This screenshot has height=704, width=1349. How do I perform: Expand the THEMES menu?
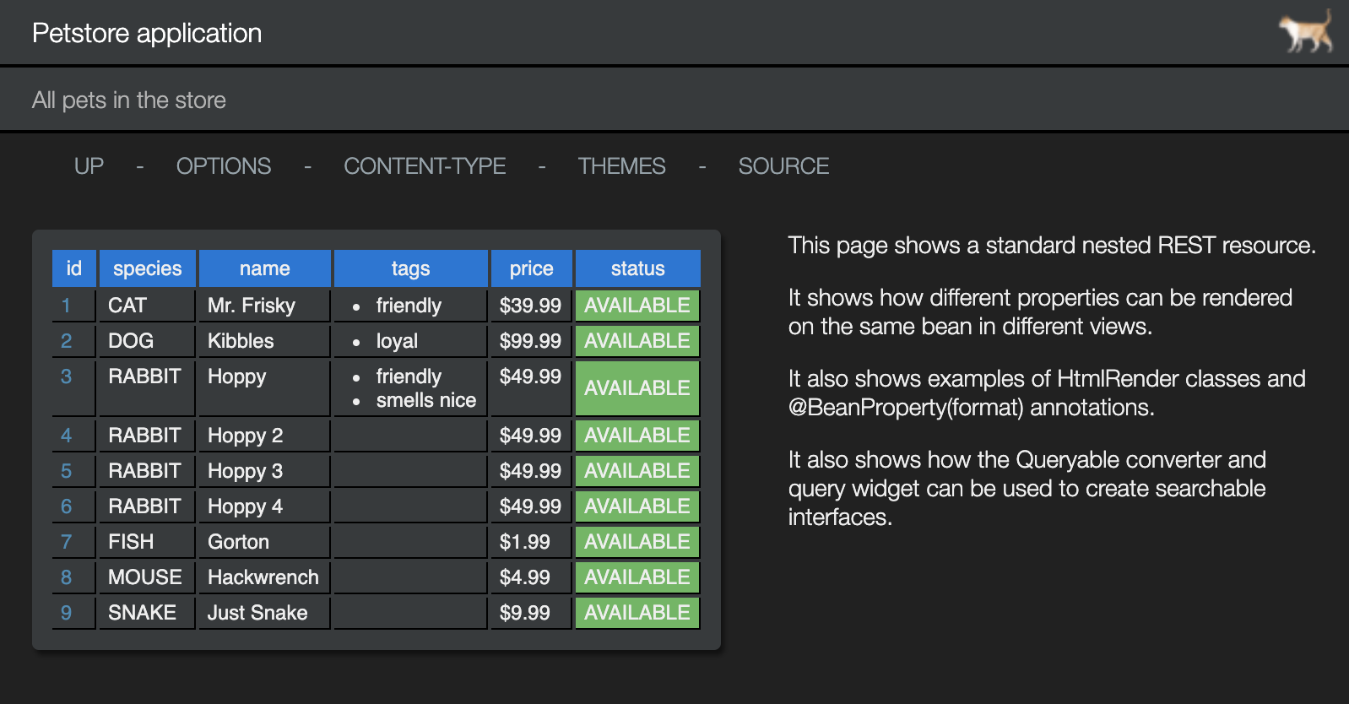pos(621,166)
